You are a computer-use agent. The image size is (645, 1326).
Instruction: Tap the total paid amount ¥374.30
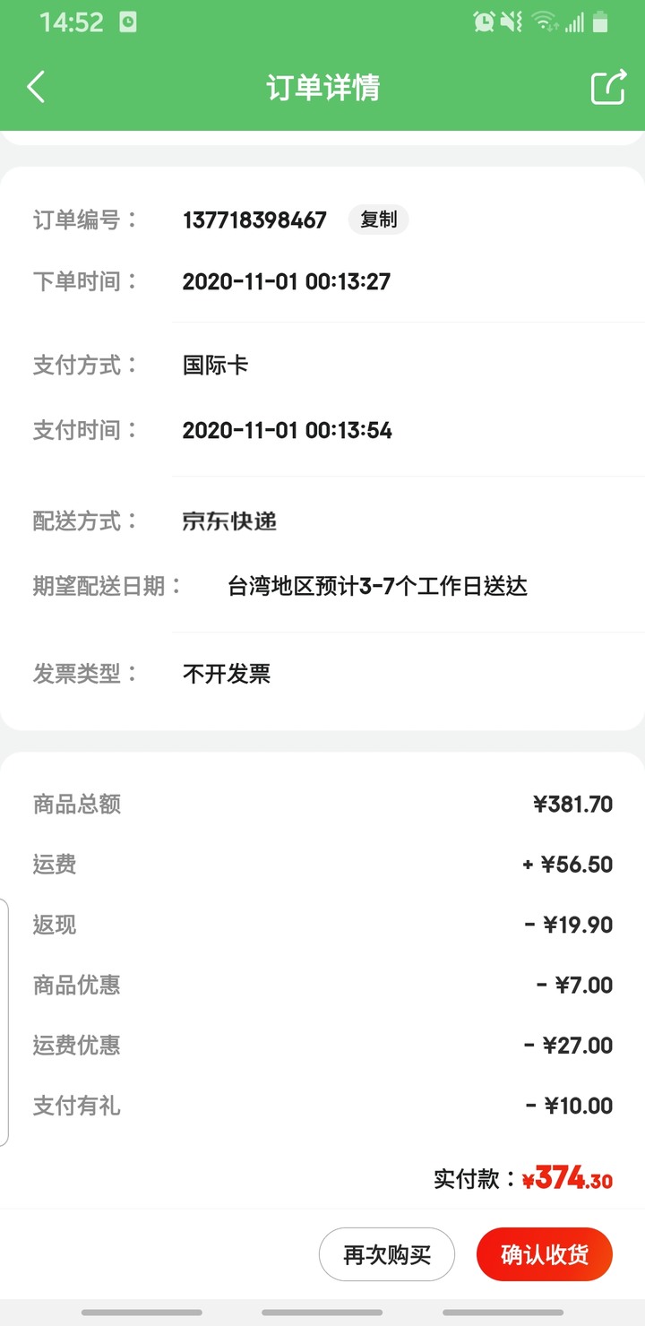pyautogui.click(x=568, y=1178)
